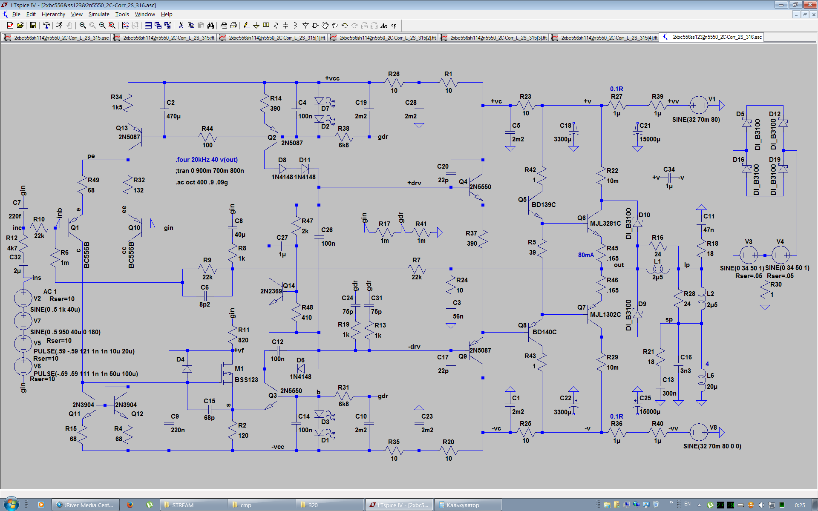Switch to the 2C-Corr_L_2S_315[2].fft tab
Image resolution: width=818 pixels, height=511 pixels.
pos(383,37)
